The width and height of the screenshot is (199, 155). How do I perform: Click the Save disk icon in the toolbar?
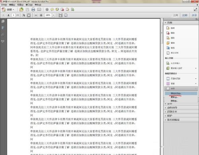click(x=27, y=10)
